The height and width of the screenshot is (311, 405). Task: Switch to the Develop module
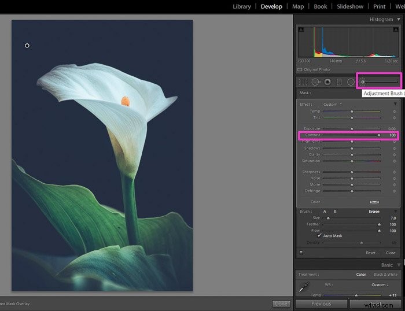pyautogui.click(x=271, y=6)
